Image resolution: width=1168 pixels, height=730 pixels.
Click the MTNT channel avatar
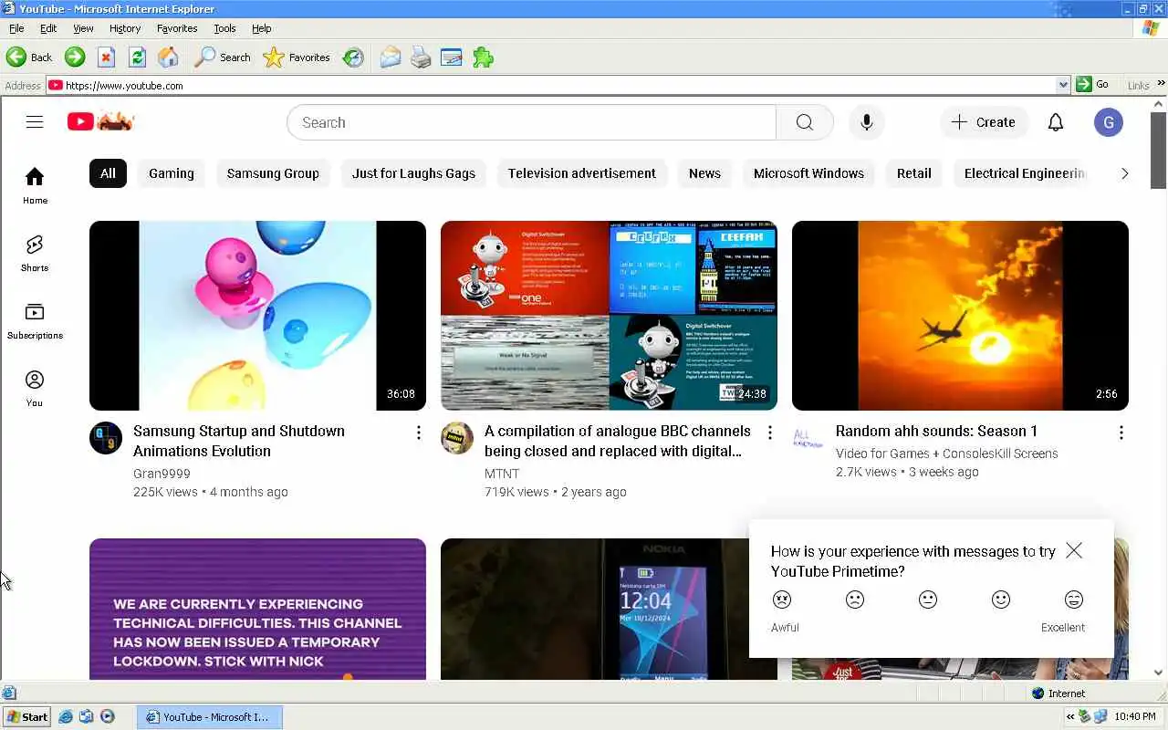click(x=457, y=438)
